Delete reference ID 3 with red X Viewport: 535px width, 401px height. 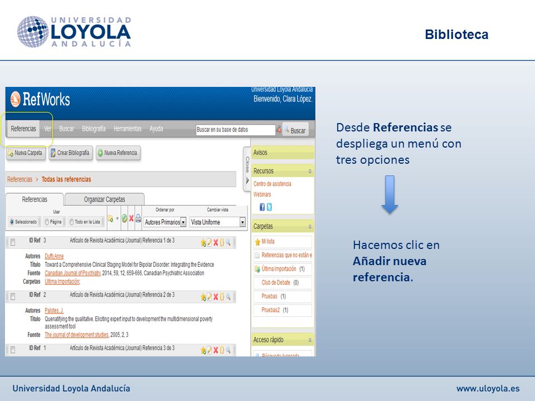216,243
